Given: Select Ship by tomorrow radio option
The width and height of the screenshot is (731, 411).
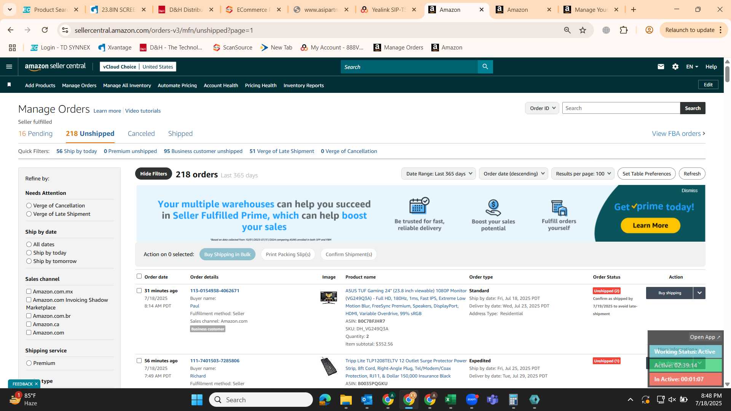Looking at the screenshot, I should pyautogui.click(x=29, y=261).
